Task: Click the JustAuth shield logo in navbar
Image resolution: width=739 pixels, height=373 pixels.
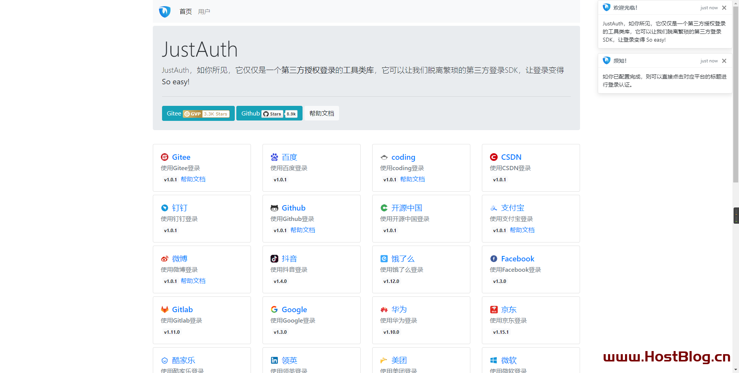Action: click(165, 12)
